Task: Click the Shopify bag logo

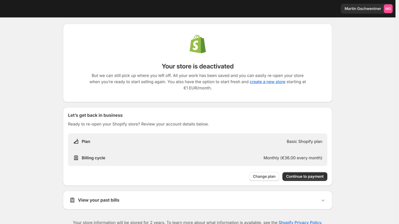Action: 198,44
